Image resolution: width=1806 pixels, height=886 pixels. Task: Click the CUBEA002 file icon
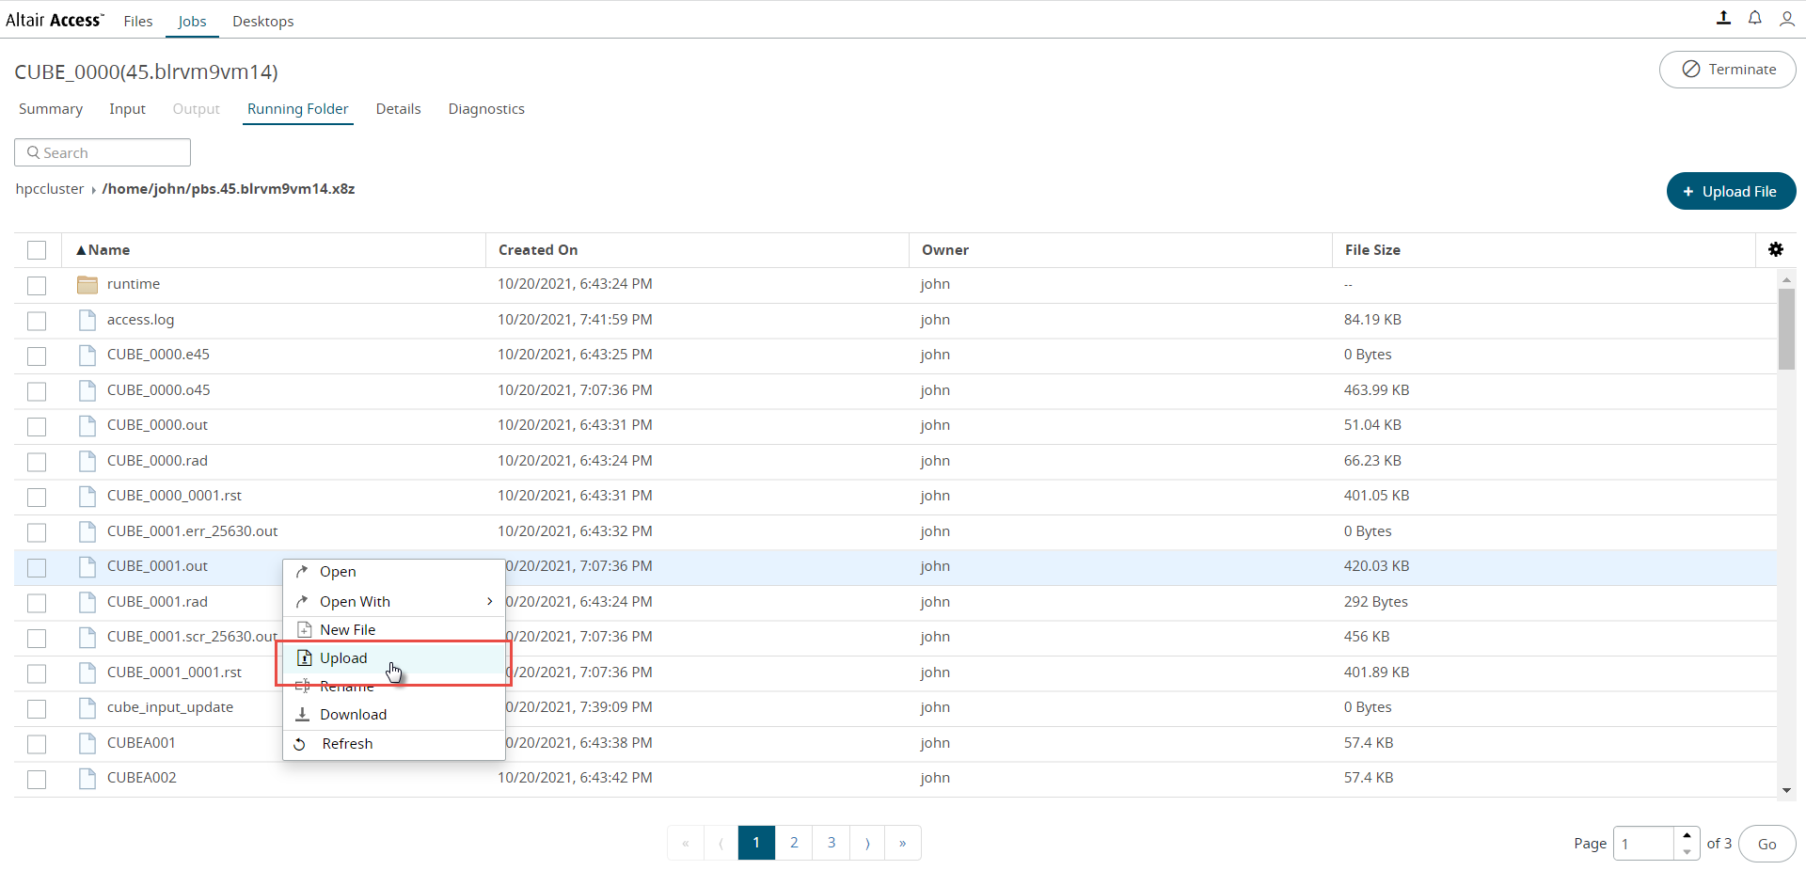[x=87, y=778]
